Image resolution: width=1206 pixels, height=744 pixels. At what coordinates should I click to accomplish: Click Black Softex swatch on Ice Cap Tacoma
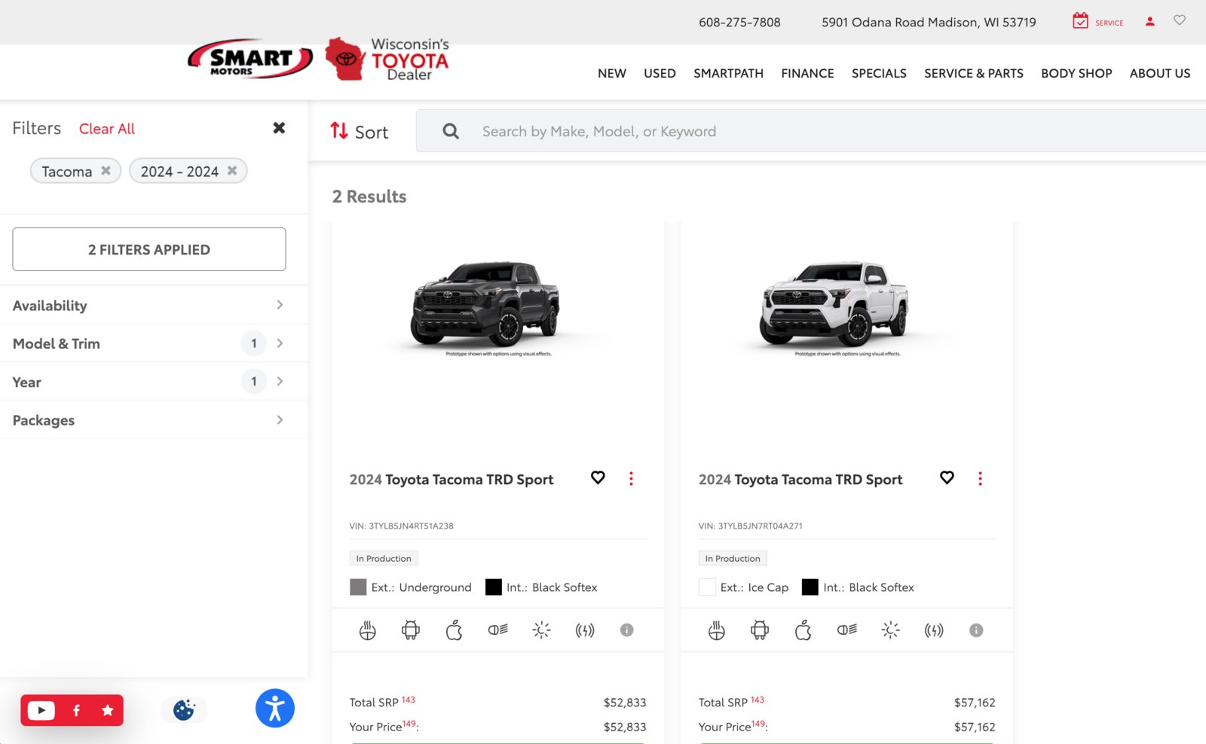point(810,587)
